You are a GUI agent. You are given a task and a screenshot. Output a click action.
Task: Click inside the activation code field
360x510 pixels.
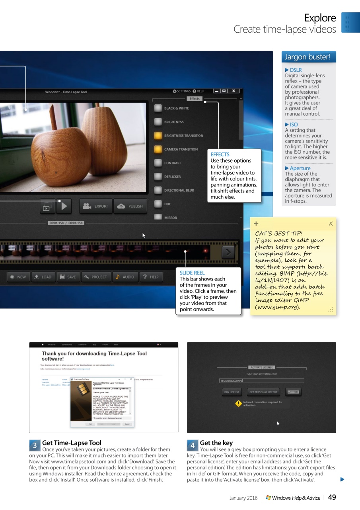[x=261, y=381]
